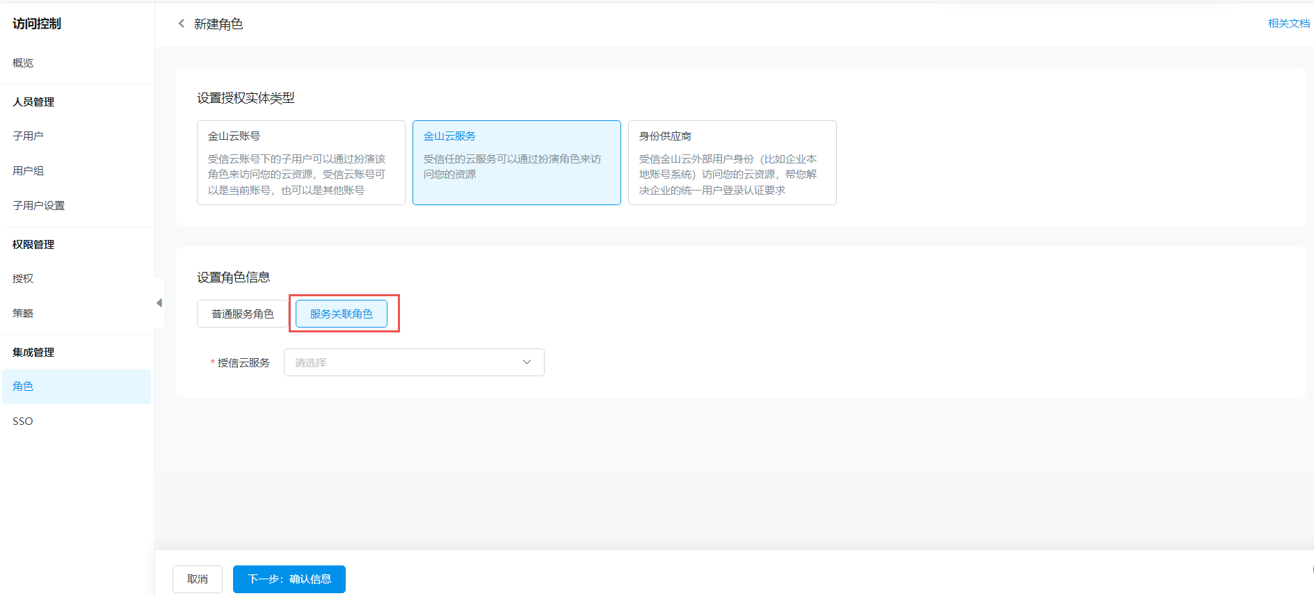Open 概览 in the sidebar
Image resolution: width=1314 pixels, height=596 pixels.
[23, 63]
